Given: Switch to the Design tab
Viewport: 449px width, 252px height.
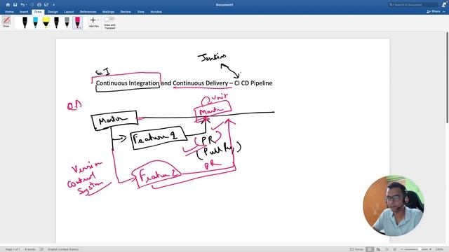Looking at the screenshot, I should click(53, 12).
